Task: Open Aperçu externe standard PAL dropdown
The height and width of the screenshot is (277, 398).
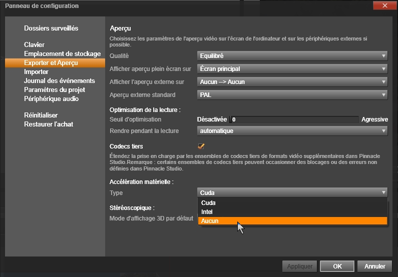Action: [x=292, y=95]
